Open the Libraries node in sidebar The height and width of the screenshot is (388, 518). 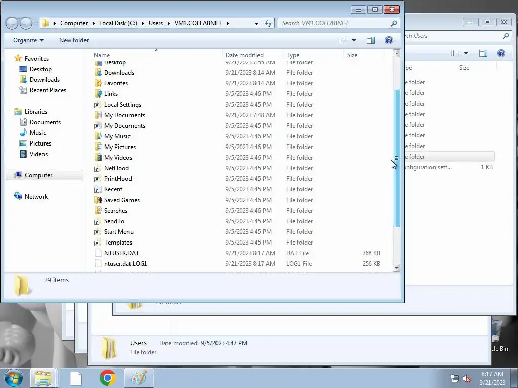(36, 112)
